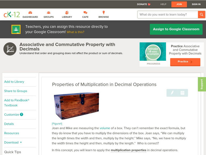Screen dimensions: 206x155
Task: Click the CK-12 logo
Action: click(x=12, y=14)
